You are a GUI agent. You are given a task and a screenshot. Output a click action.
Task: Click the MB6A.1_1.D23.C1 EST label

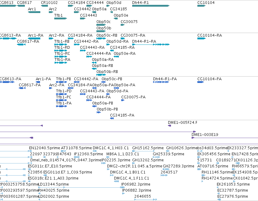[x=122, y=154]
